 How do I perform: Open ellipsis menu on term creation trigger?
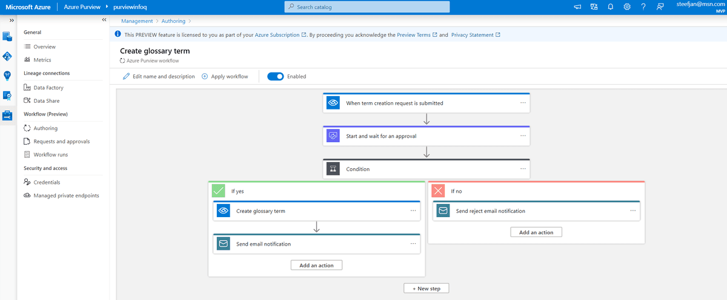[523, 103]
